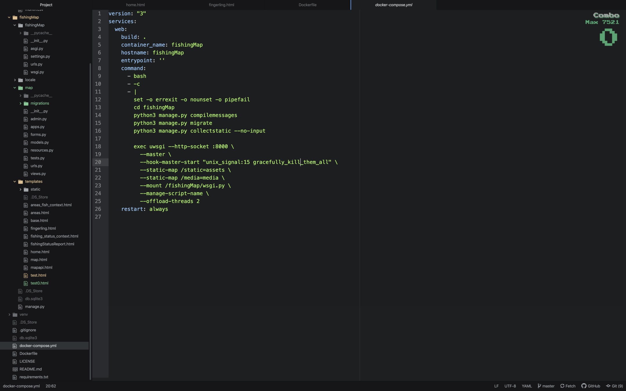Collapse the map folder

[15, 88]
